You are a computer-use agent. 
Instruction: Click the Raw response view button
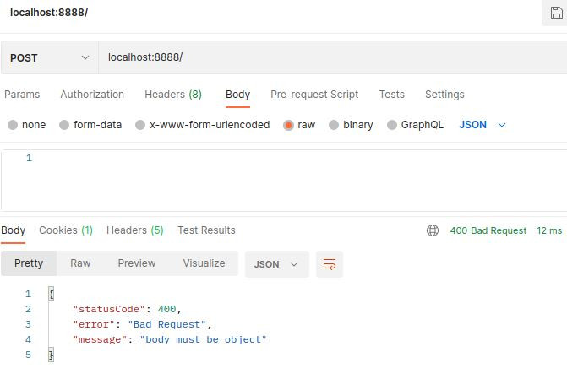[x=80, y=263]
